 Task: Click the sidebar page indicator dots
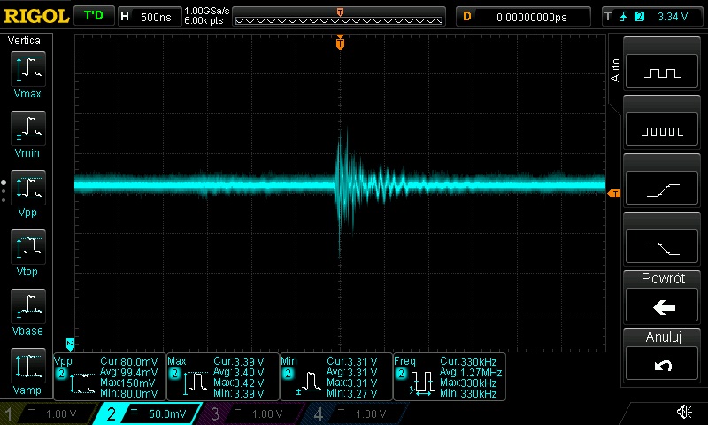(4, 190)
